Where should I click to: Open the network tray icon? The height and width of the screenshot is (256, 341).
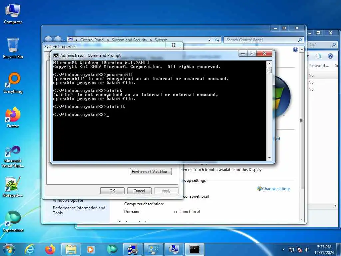tap(291, 250)
